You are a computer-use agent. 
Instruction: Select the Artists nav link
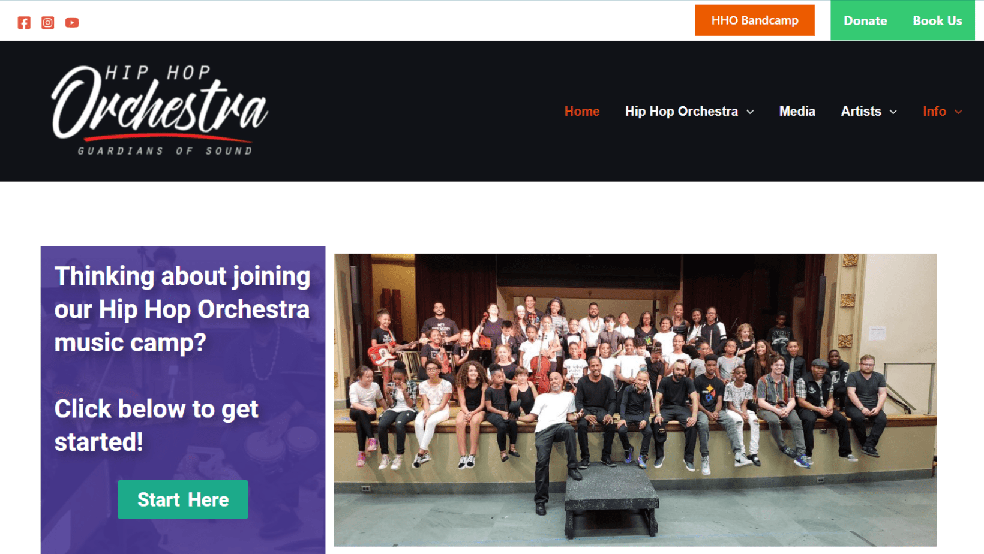[861, 111]
